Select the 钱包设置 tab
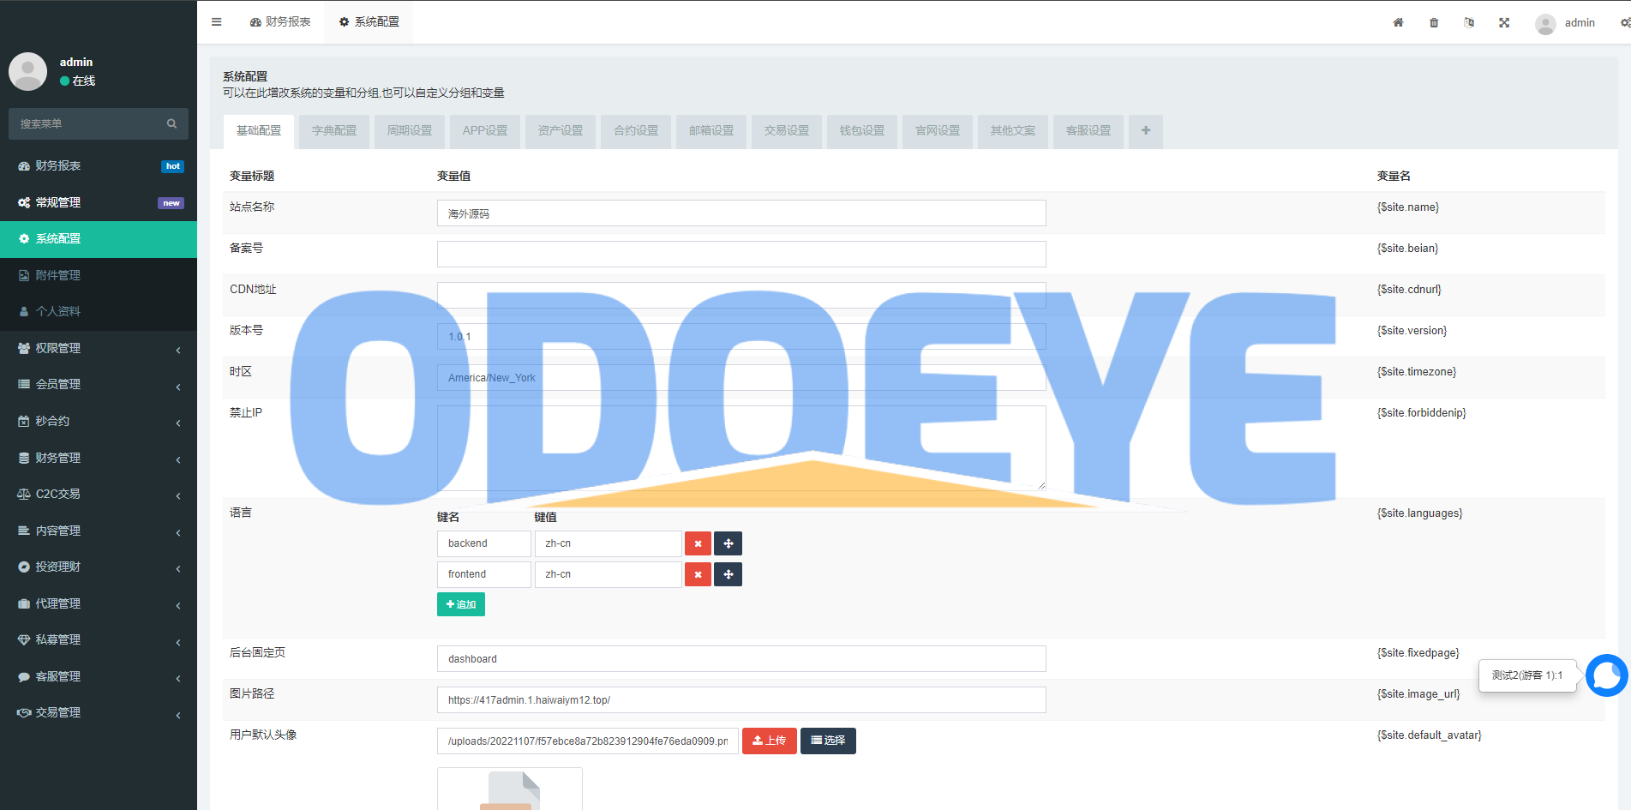The image size is (1631, 810). click(862, 131)
